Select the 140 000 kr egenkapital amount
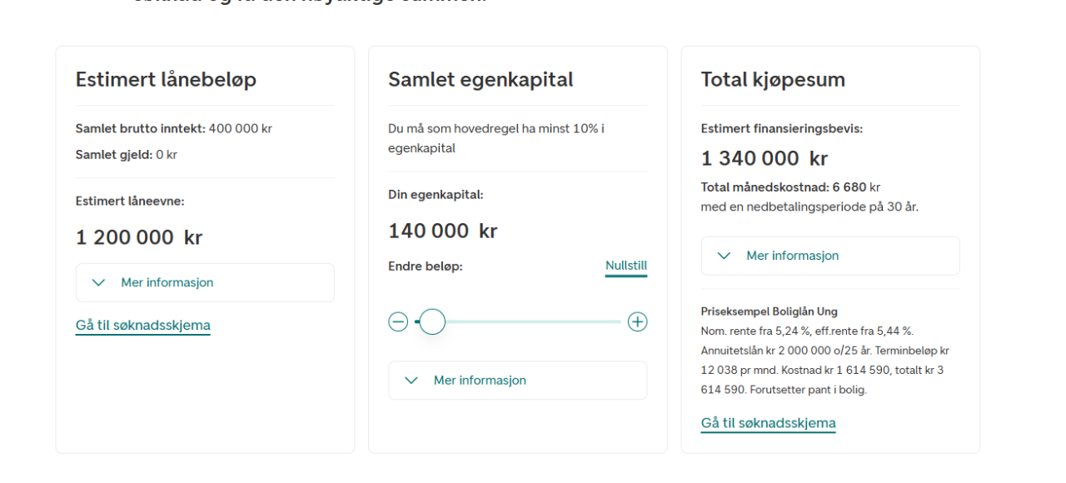 click(442, 231)
